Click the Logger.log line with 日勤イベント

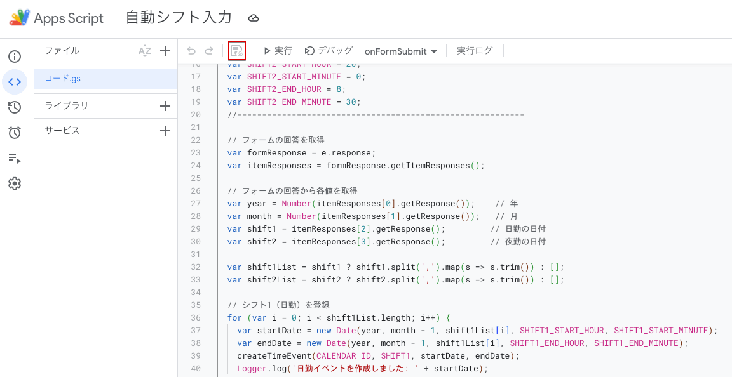point(362,369)
